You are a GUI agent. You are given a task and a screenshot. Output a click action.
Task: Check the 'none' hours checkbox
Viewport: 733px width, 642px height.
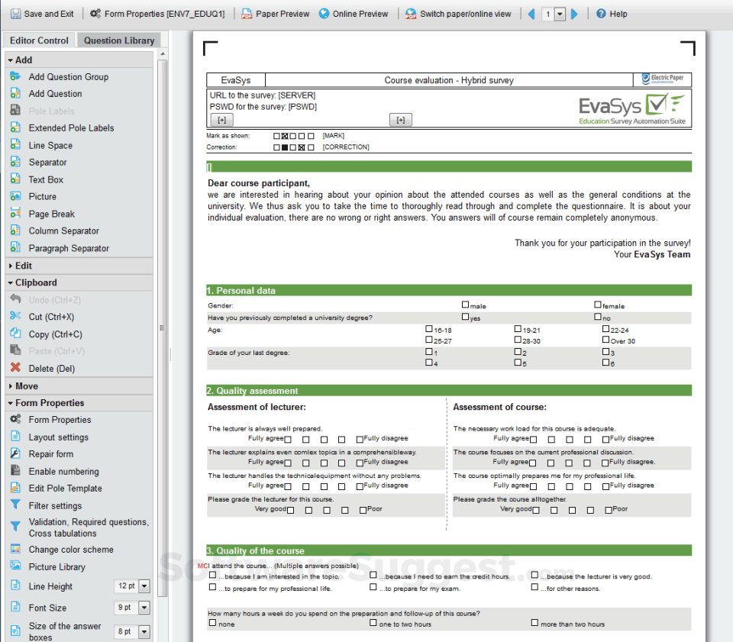(x=212, y=623)
